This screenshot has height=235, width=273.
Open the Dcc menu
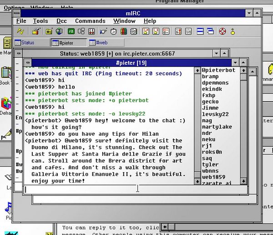(x=61, y=21)
